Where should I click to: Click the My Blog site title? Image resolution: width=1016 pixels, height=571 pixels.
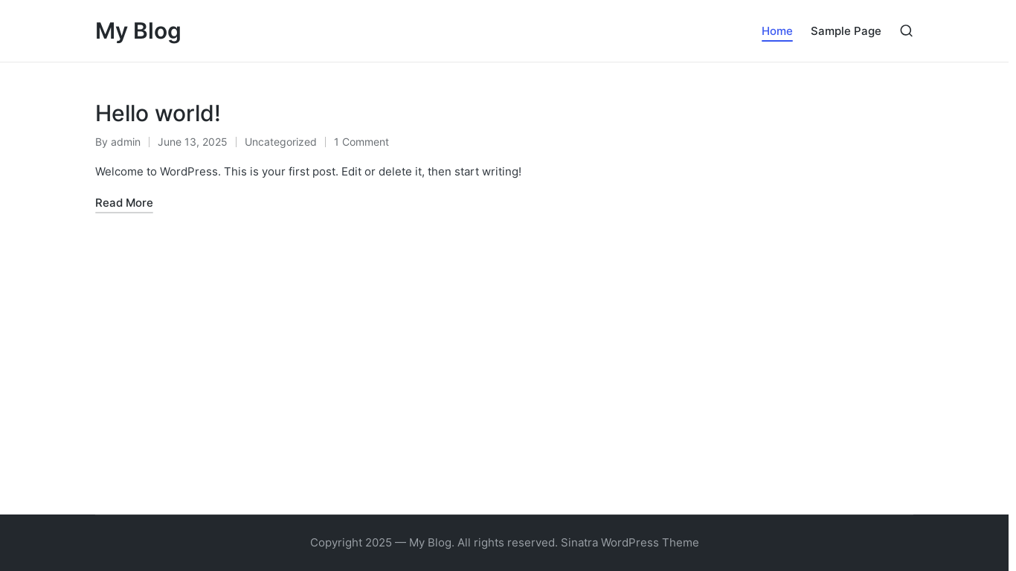coord(138,31)
